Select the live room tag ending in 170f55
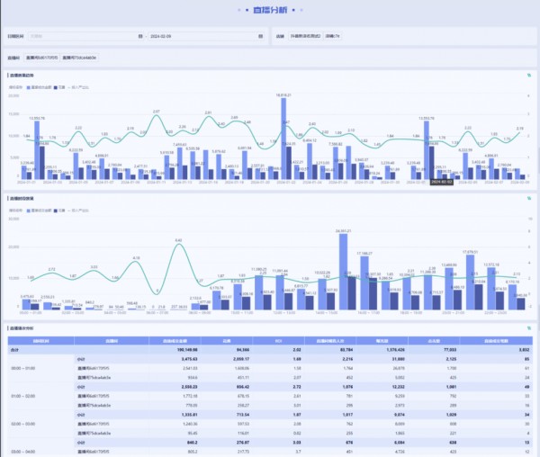The height and width of the screenshot is (457, 540). tap(43, 57)
